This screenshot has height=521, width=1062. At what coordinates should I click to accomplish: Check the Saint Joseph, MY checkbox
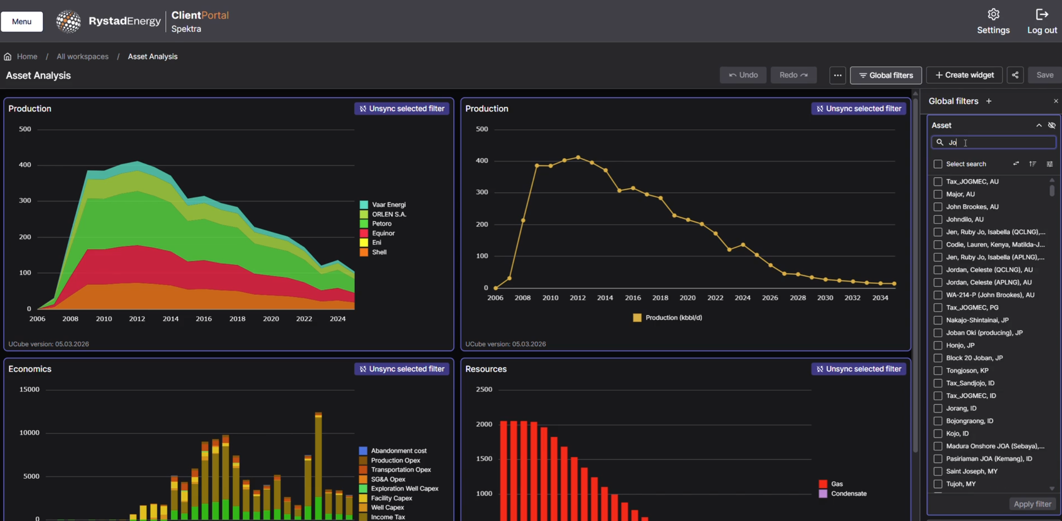[938, 471]
